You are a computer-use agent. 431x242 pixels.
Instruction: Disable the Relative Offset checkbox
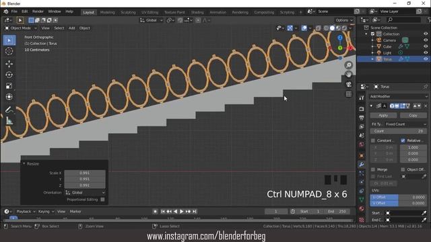[x=403, y=140]
